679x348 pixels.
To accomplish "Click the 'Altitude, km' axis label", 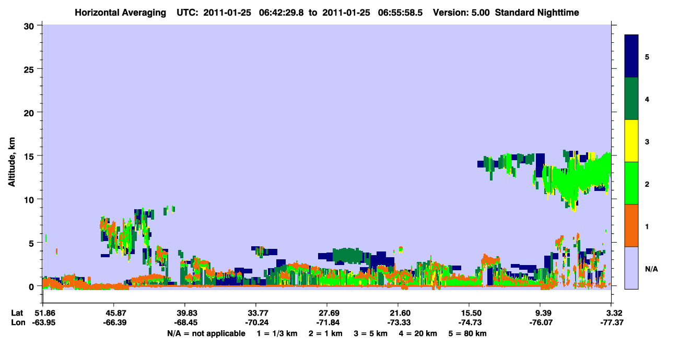I will point(11,161).
